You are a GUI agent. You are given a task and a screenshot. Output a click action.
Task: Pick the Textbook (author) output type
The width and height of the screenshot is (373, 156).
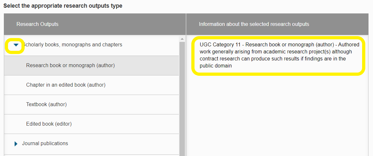click(x=92, y=105)
